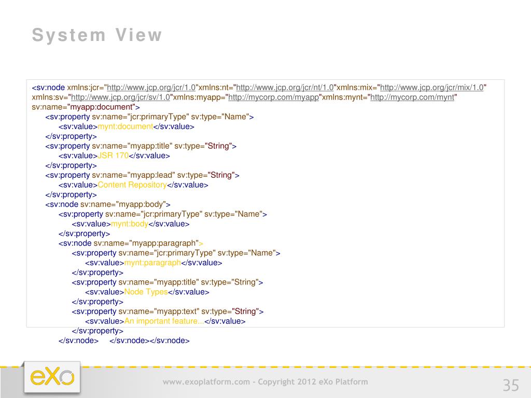Click the System View slide title
This screenshot has width=531, height=398.
pos(97,35)
